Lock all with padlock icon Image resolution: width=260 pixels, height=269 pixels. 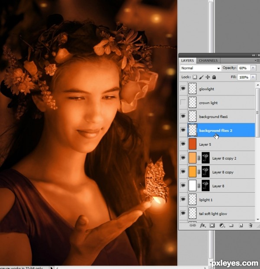pos(214,77)
